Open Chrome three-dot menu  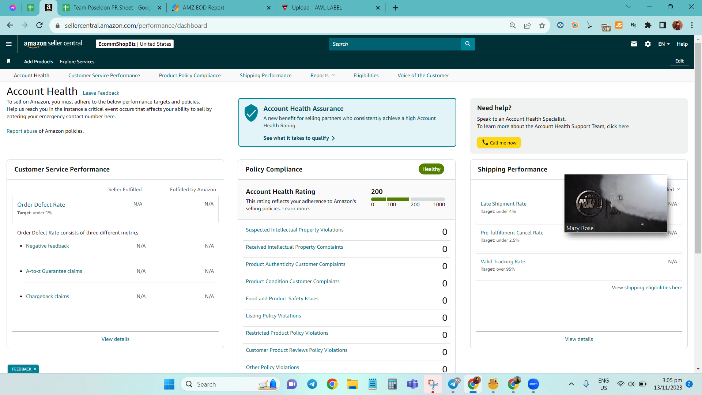pyautogui.click(x=692, y=25)
